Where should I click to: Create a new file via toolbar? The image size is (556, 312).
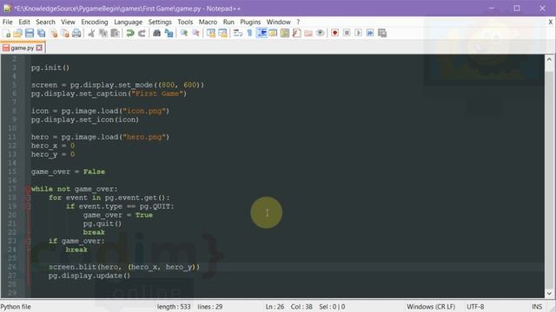coord(6,33)
